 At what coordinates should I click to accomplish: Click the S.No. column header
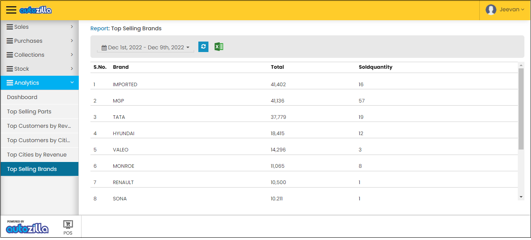coord(100,67)
